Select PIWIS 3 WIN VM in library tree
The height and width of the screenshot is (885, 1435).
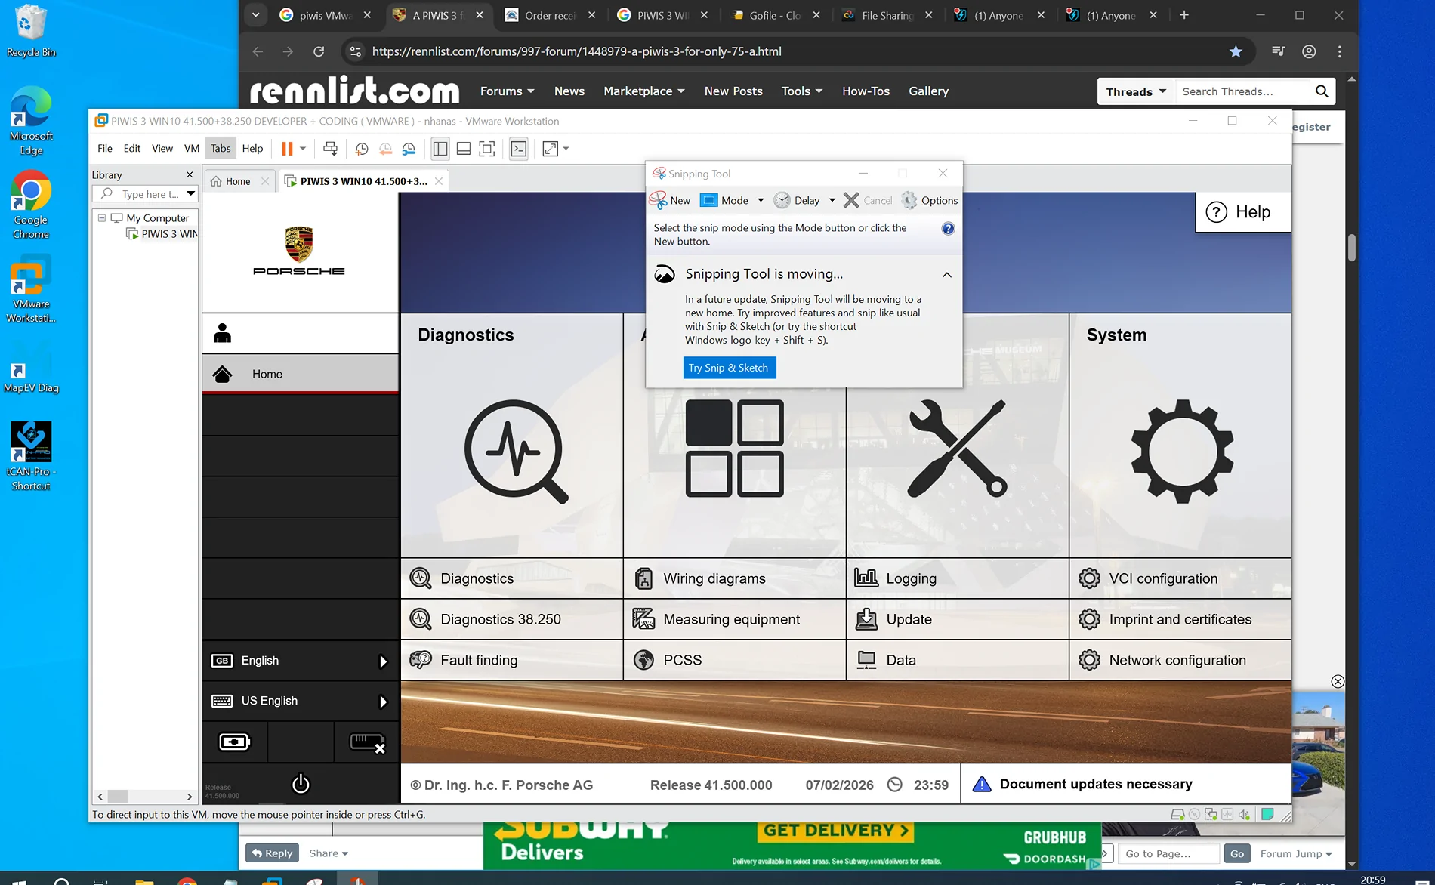click(x=162, y=234)
